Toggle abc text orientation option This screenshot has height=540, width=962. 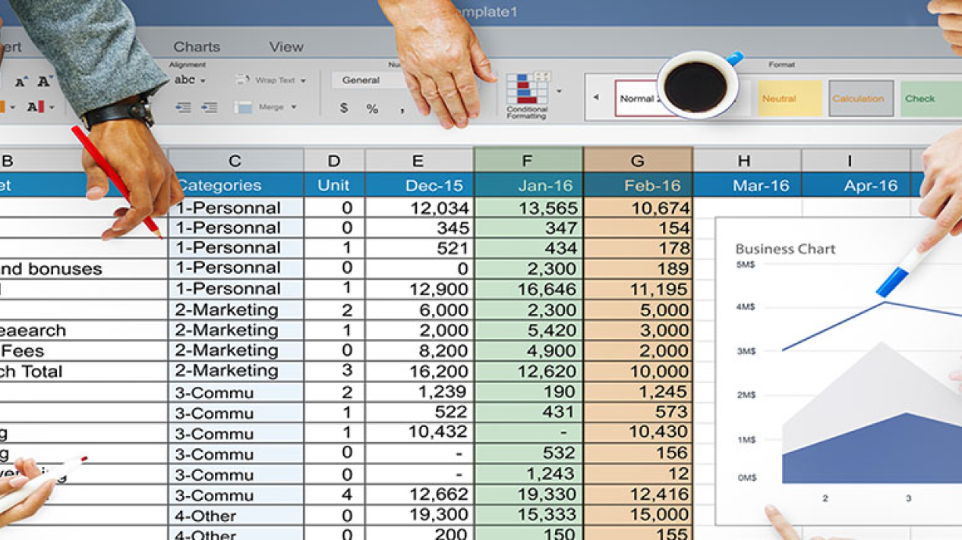183,80
